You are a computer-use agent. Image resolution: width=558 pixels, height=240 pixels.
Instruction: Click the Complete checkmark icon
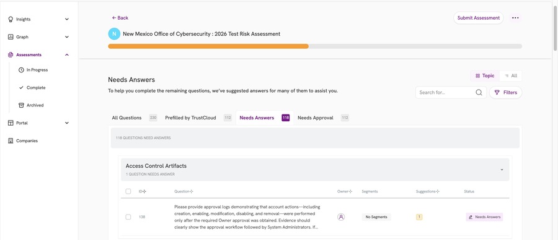pos(21,88)
